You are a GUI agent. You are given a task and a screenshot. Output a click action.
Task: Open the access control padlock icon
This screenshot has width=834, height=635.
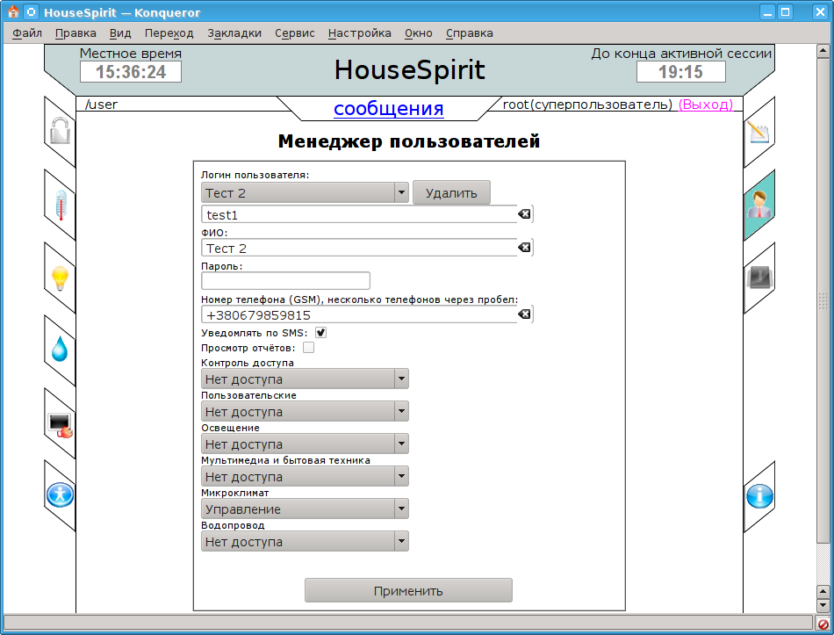(x=60, y=132)
